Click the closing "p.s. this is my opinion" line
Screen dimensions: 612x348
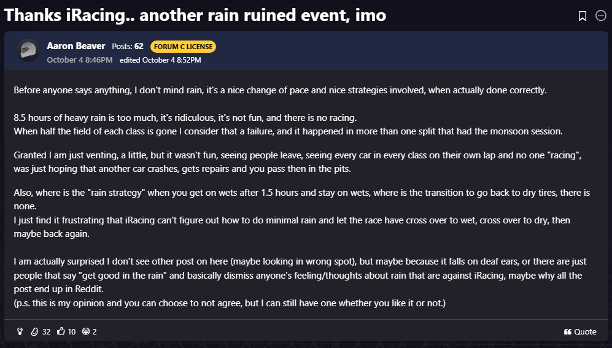pos(229,303)
